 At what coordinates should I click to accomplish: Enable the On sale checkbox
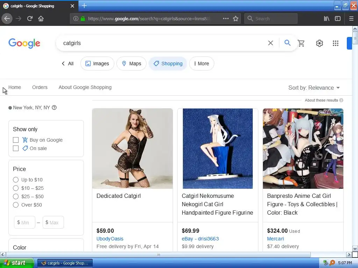(16, 148)
